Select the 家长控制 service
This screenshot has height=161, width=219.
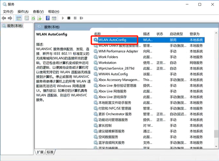pyautogui.click(x=149, y=126)
